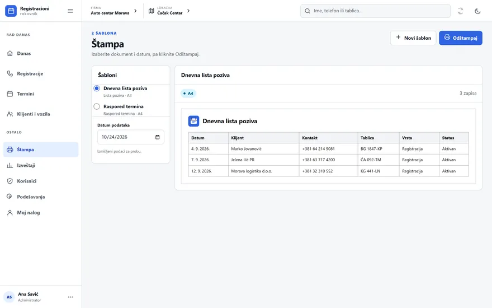This screenshot has width=492, height=308.
Task: Open Registracije via its phone icon
Action: pos(10,73)
